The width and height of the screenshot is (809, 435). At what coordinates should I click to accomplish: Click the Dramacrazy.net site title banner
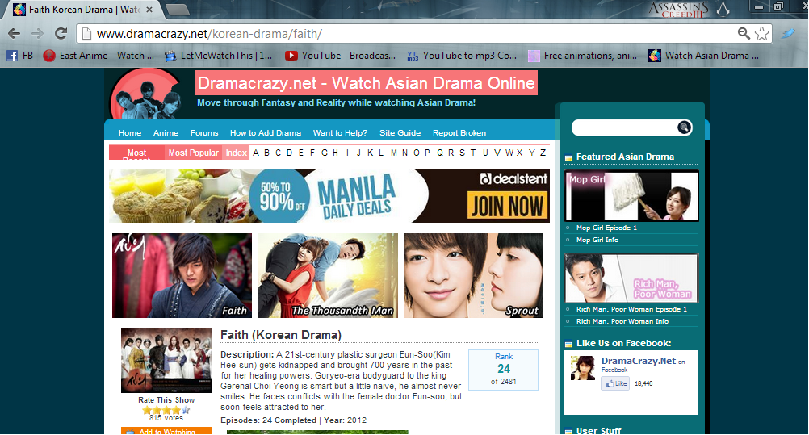[367, 83]
